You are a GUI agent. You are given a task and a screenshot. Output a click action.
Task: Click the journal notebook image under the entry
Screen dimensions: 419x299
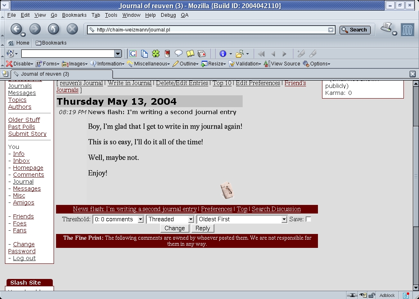click(x=227, y=191)
